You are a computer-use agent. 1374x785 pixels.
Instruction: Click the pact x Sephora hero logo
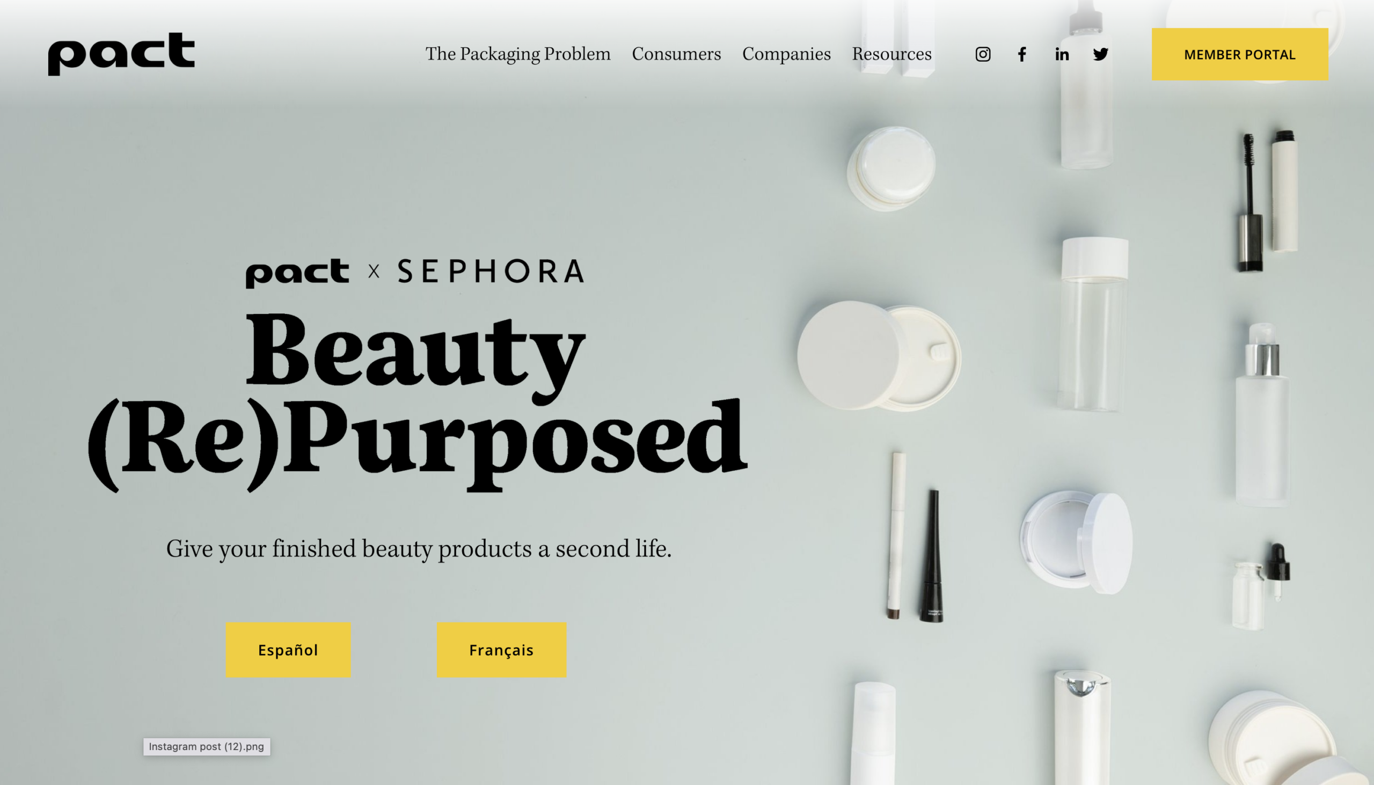click(x=415, y=272)
